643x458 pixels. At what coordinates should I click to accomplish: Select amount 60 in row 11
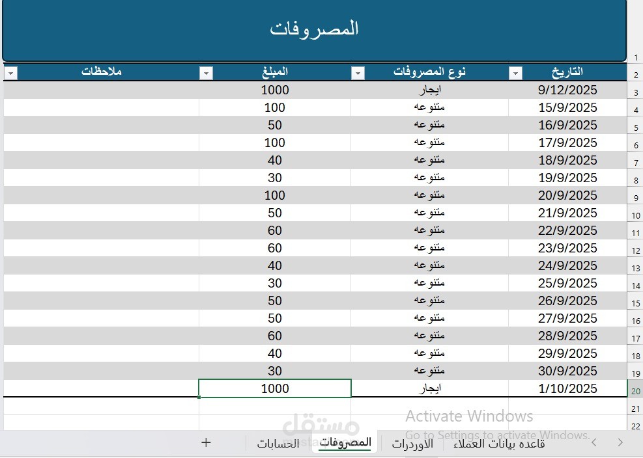click(275, 231)
